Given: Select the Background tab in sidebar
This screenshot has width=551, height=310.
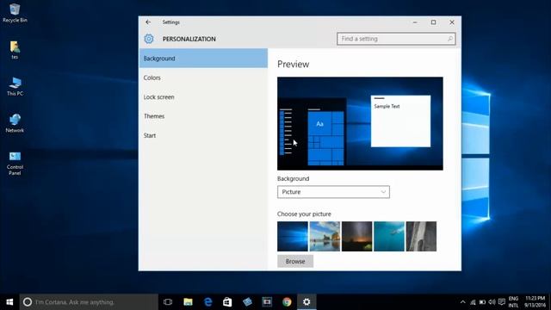Looking at the screenshot, I should [203, 59].
